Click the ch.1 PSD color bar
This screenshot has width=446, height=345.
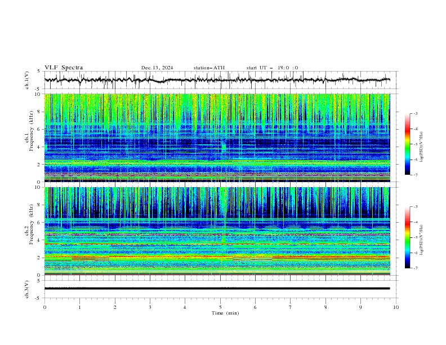click(407, 144)
